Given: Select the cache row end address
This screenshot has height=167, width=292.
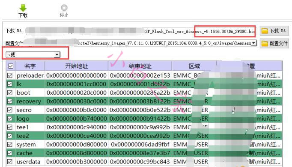Looking at the screenshot, I should click(140, 153).
